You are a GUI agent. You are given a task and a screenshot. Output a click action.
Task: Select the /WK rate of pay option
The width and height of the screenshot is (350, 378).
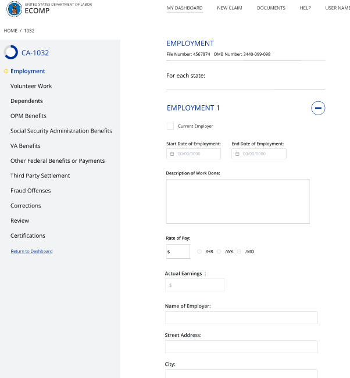pyautogui.click(x=219, y=252)
